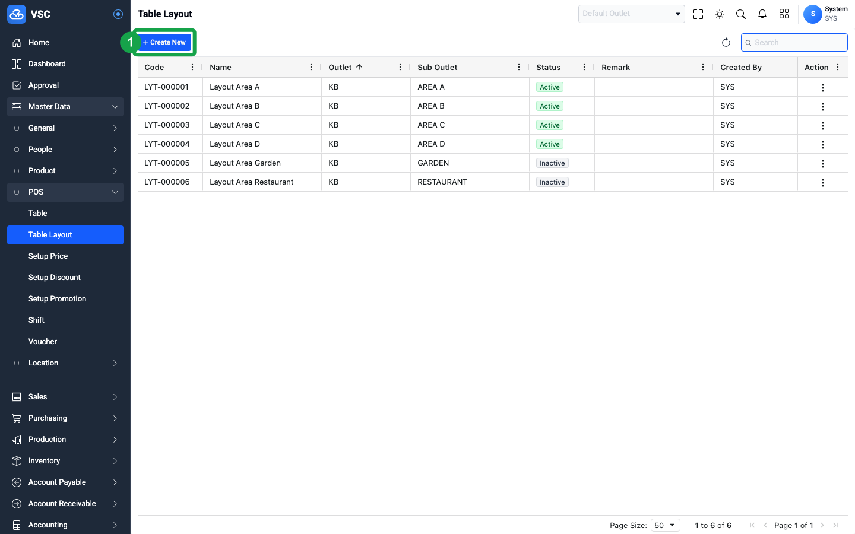Screen dimensions: 855x534
Task: Open the Outlet column menu
Action: pyautogui.click(x=400, y=68)
